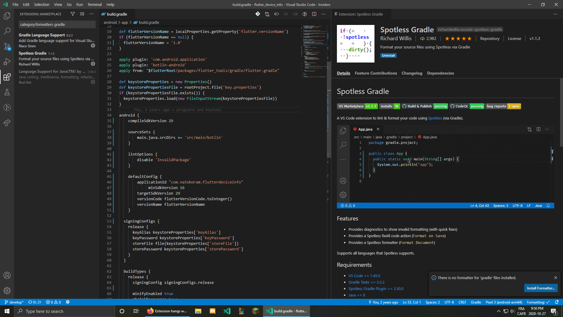Viewport: 563px width, 317px height.
Task: Expand the android breadcrumb in the editor
Action: [x=110, y=22]
